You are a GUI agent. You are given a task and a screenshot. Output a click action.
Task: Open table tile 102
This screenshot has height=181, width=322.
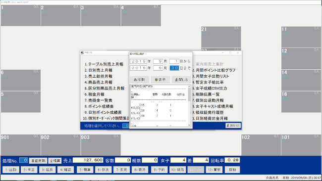[x=261, y=145]
